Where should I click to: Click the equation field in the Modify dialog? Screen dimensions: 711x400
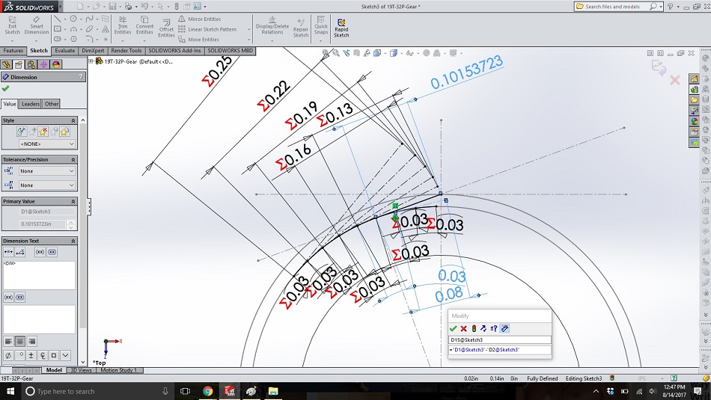[499, 349]
